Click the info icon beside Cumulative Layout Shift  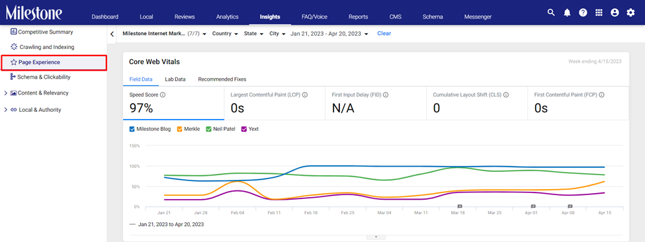pos(506,95)
